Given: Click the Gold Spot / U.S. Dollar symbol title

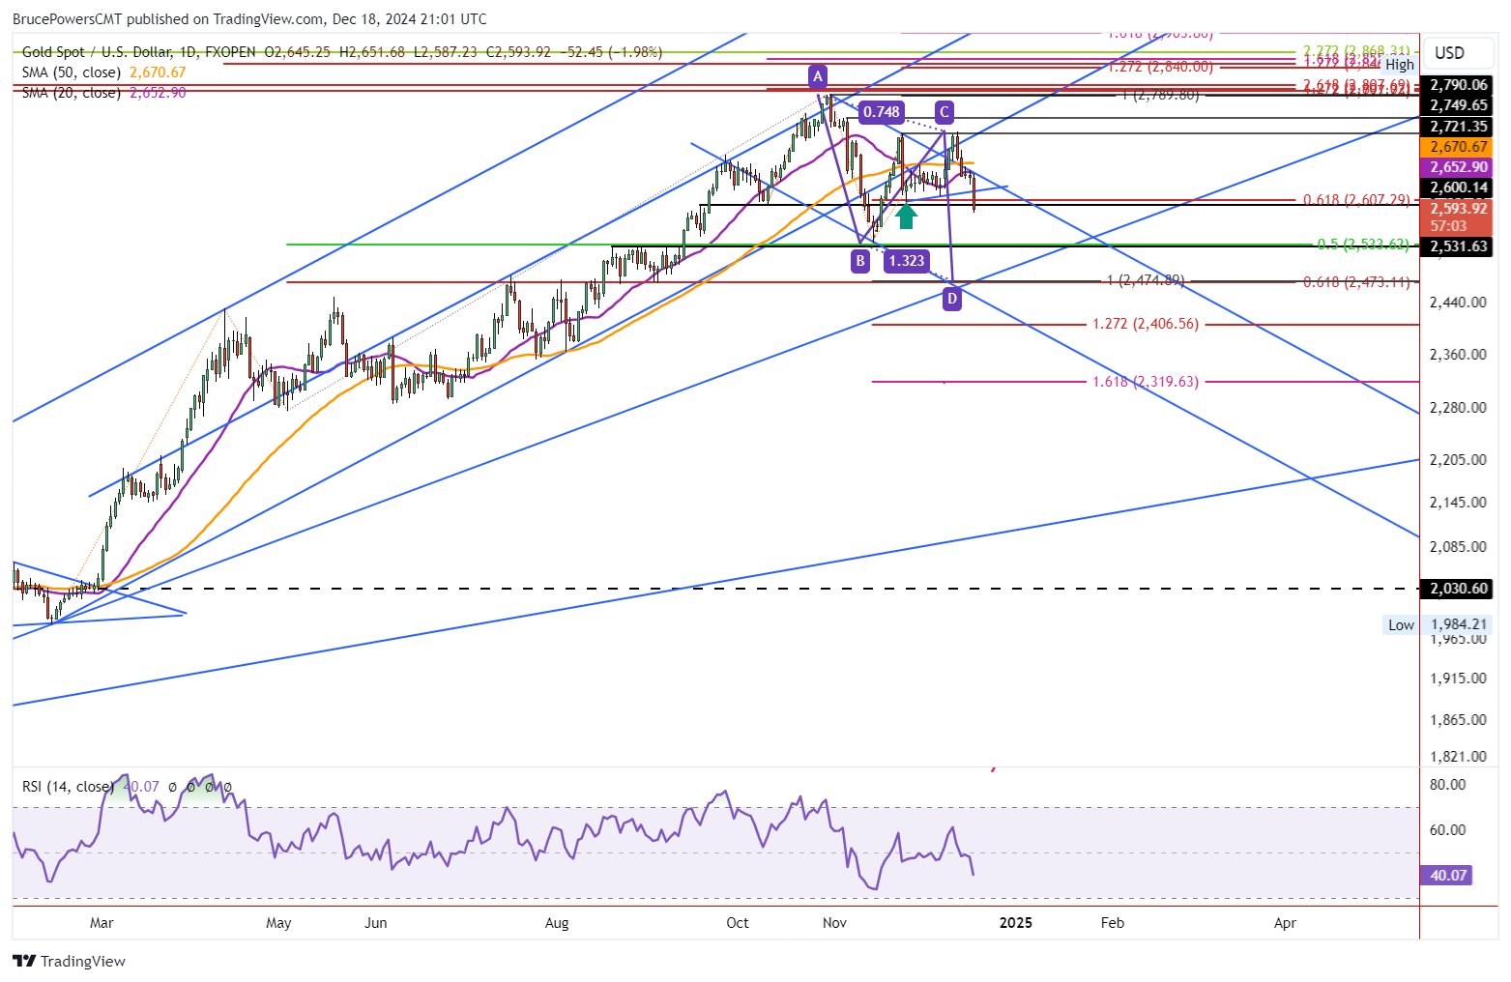Looking at the screenshot, I should [97, 52].
